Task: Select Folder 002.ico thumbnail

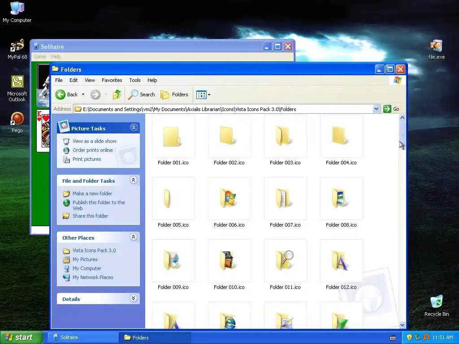Action: tap(229, 136)
